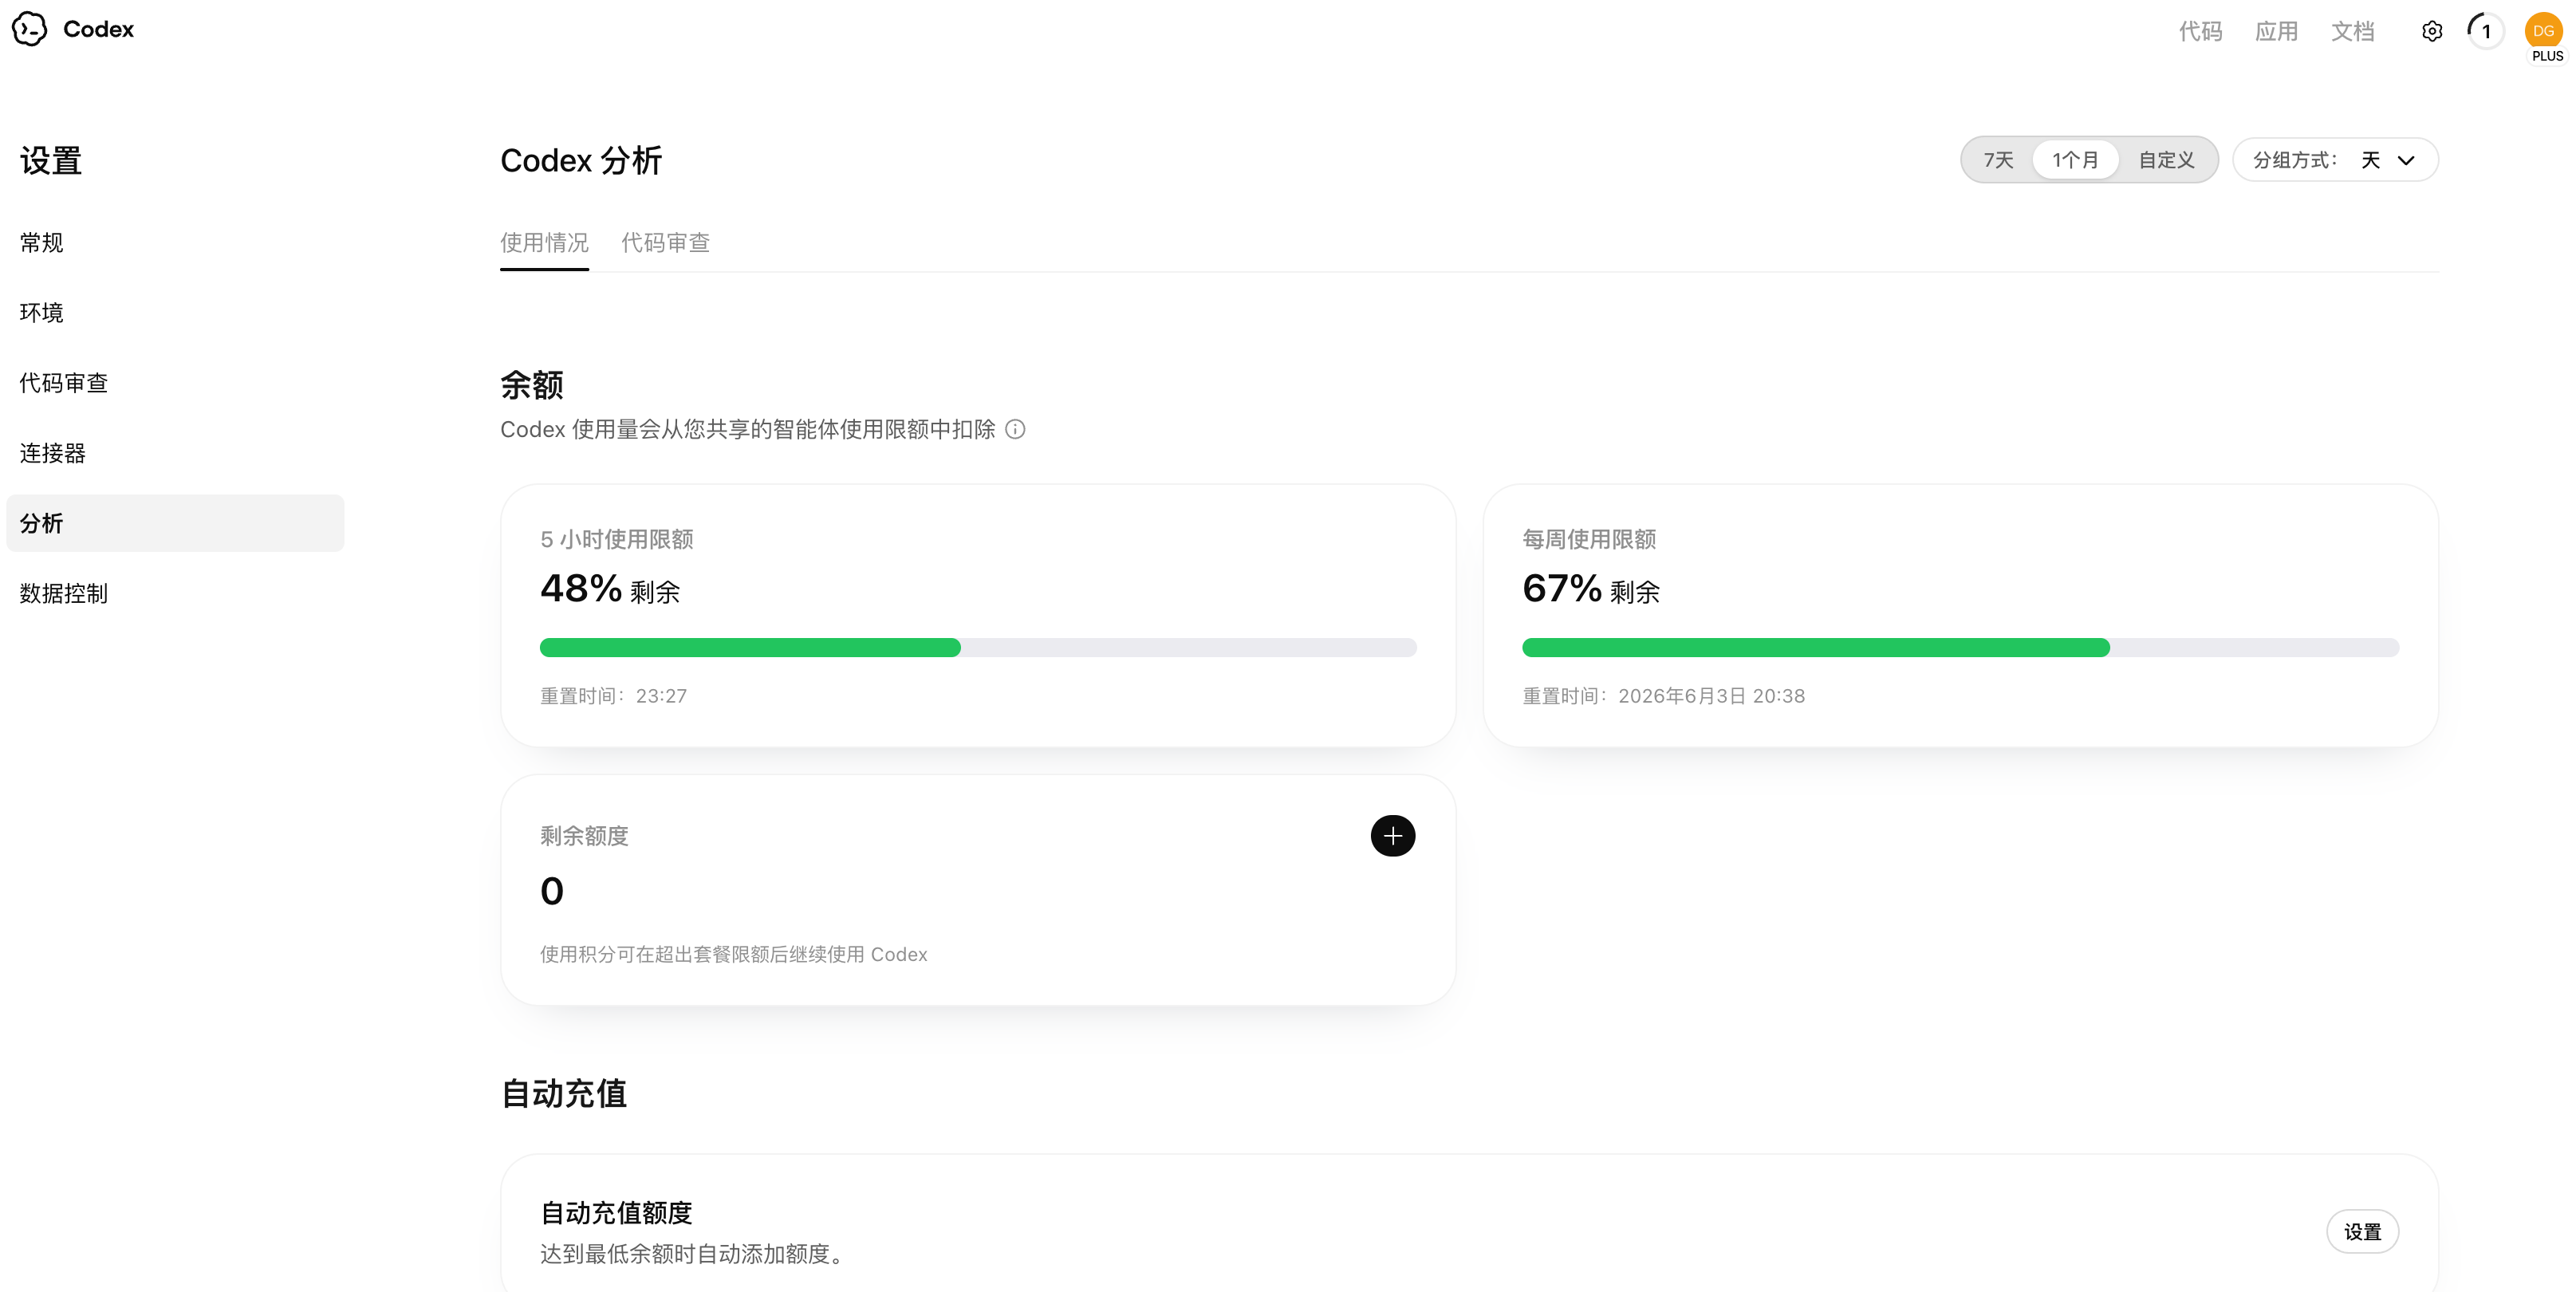
Task: Click the weekly reset time 2026年6月3日 20:38
Action: click(1711, 696)
